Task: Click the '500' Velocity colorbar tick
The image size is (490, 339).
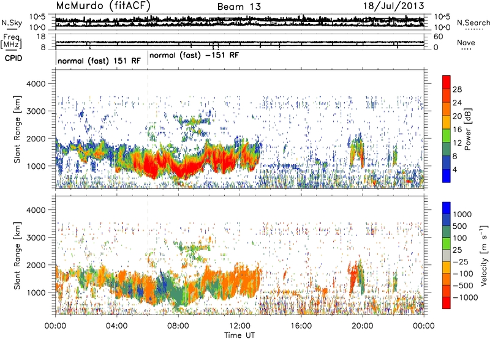Action: coord(460,226)
